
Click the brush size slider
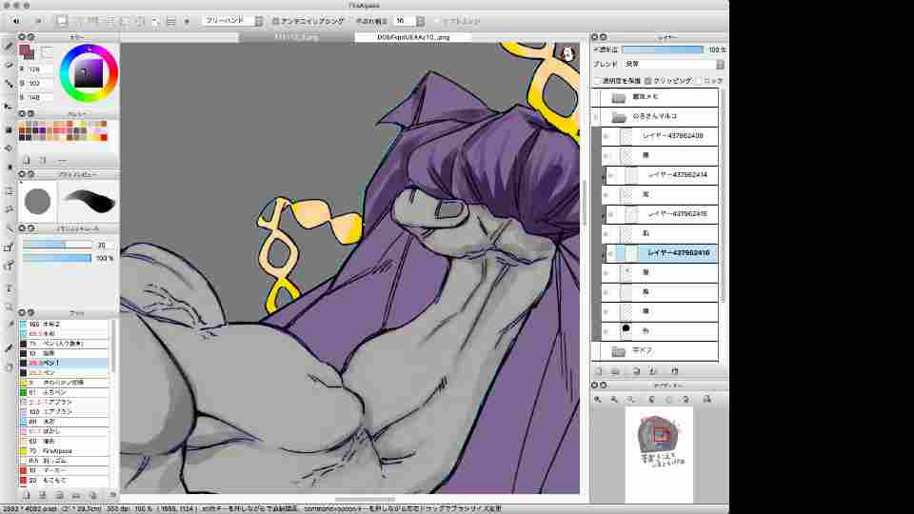tap(57, 246)
